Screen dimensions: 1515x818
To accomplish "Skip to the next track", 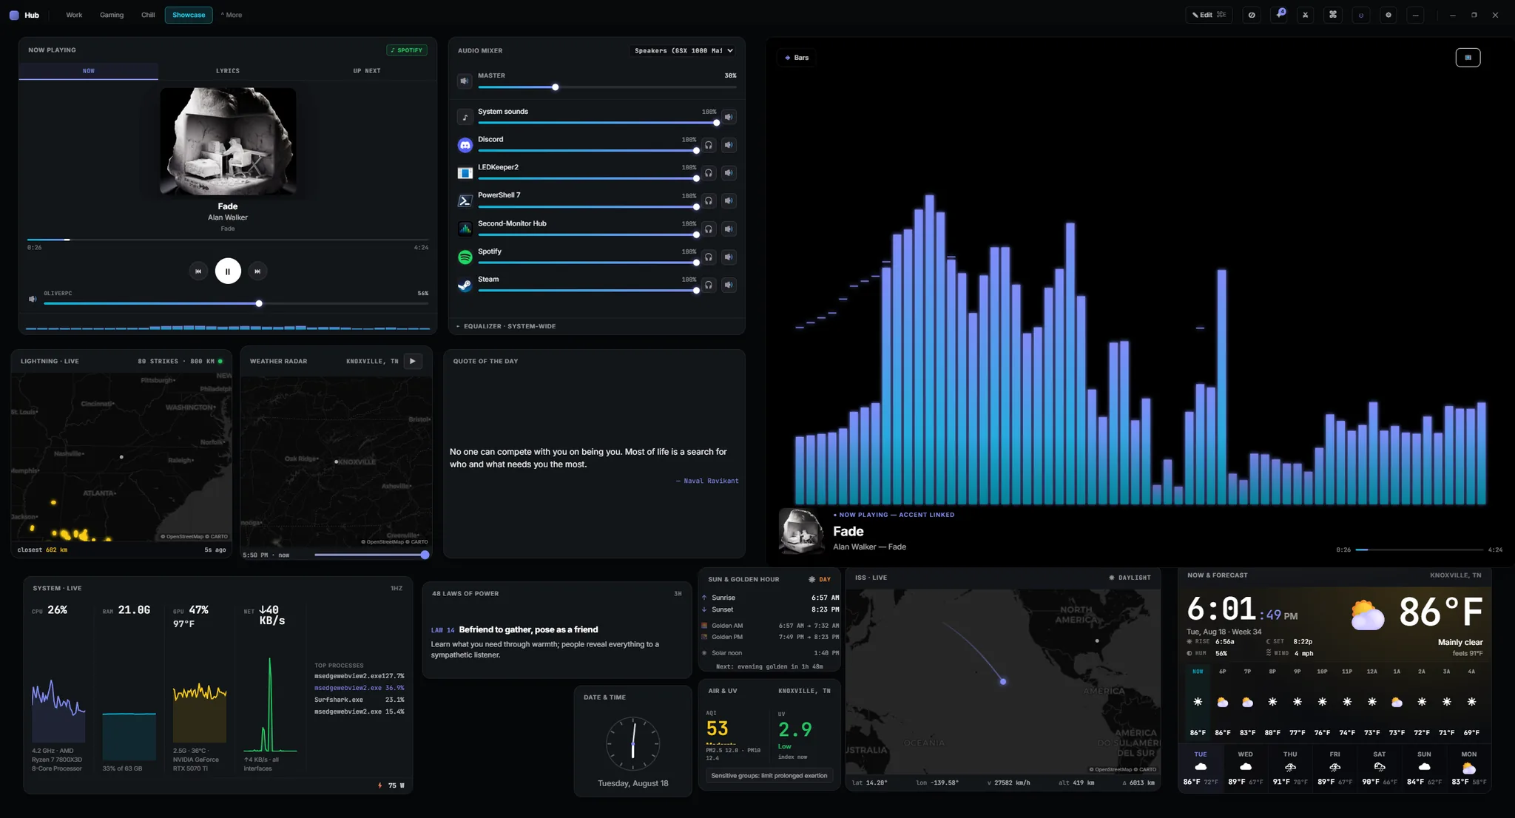I will click(x=257, y=271).
